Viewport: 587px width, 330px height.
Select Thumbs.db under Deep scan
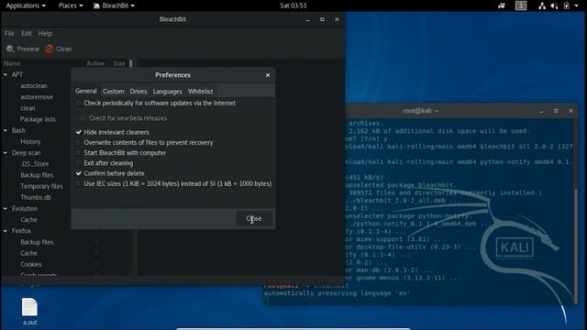pyautogui.click(x=36, y=198)
